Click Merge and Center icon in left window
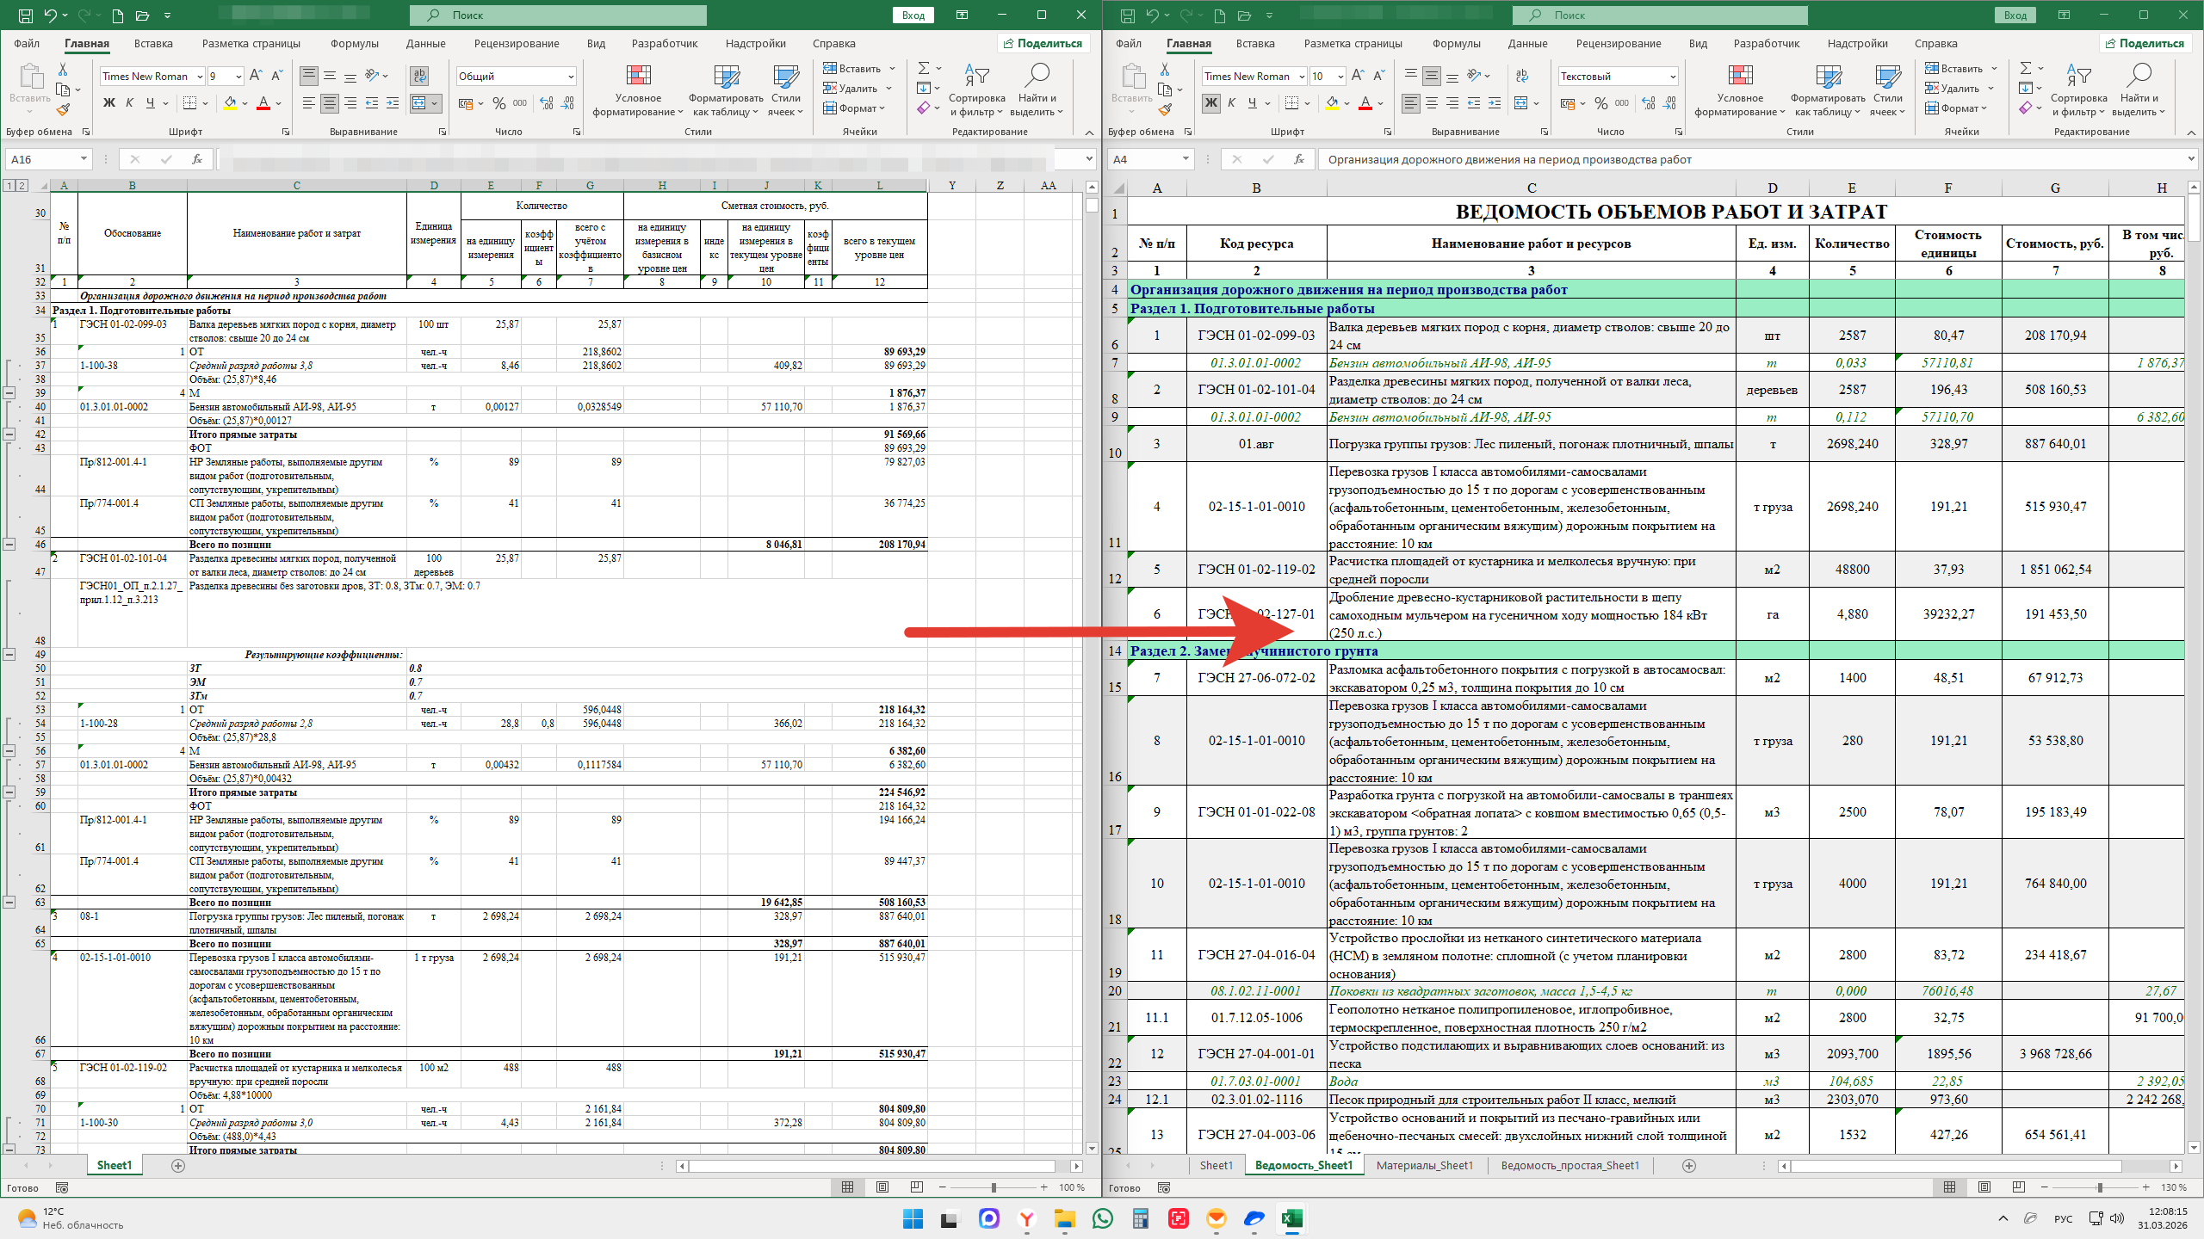 [418, 103]
